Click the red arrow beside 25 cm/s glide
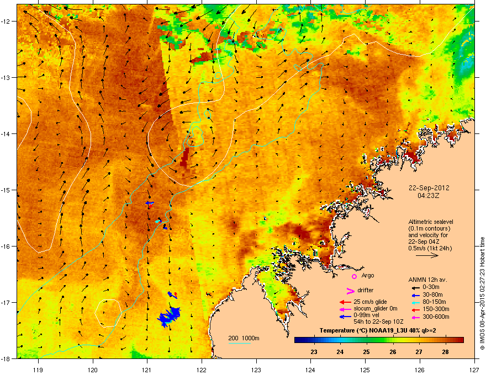 [x=345, y=302]
